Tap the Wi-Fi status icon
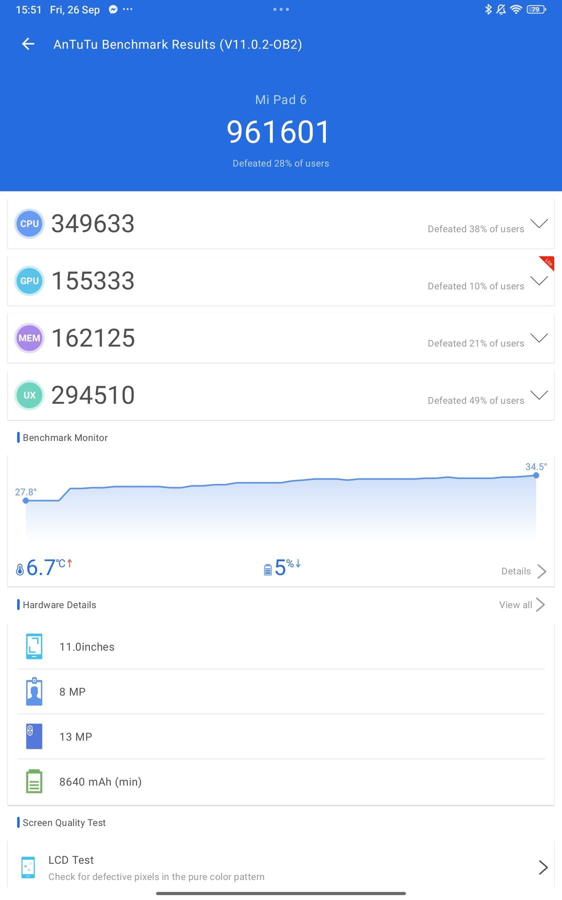 coord(516,9)
